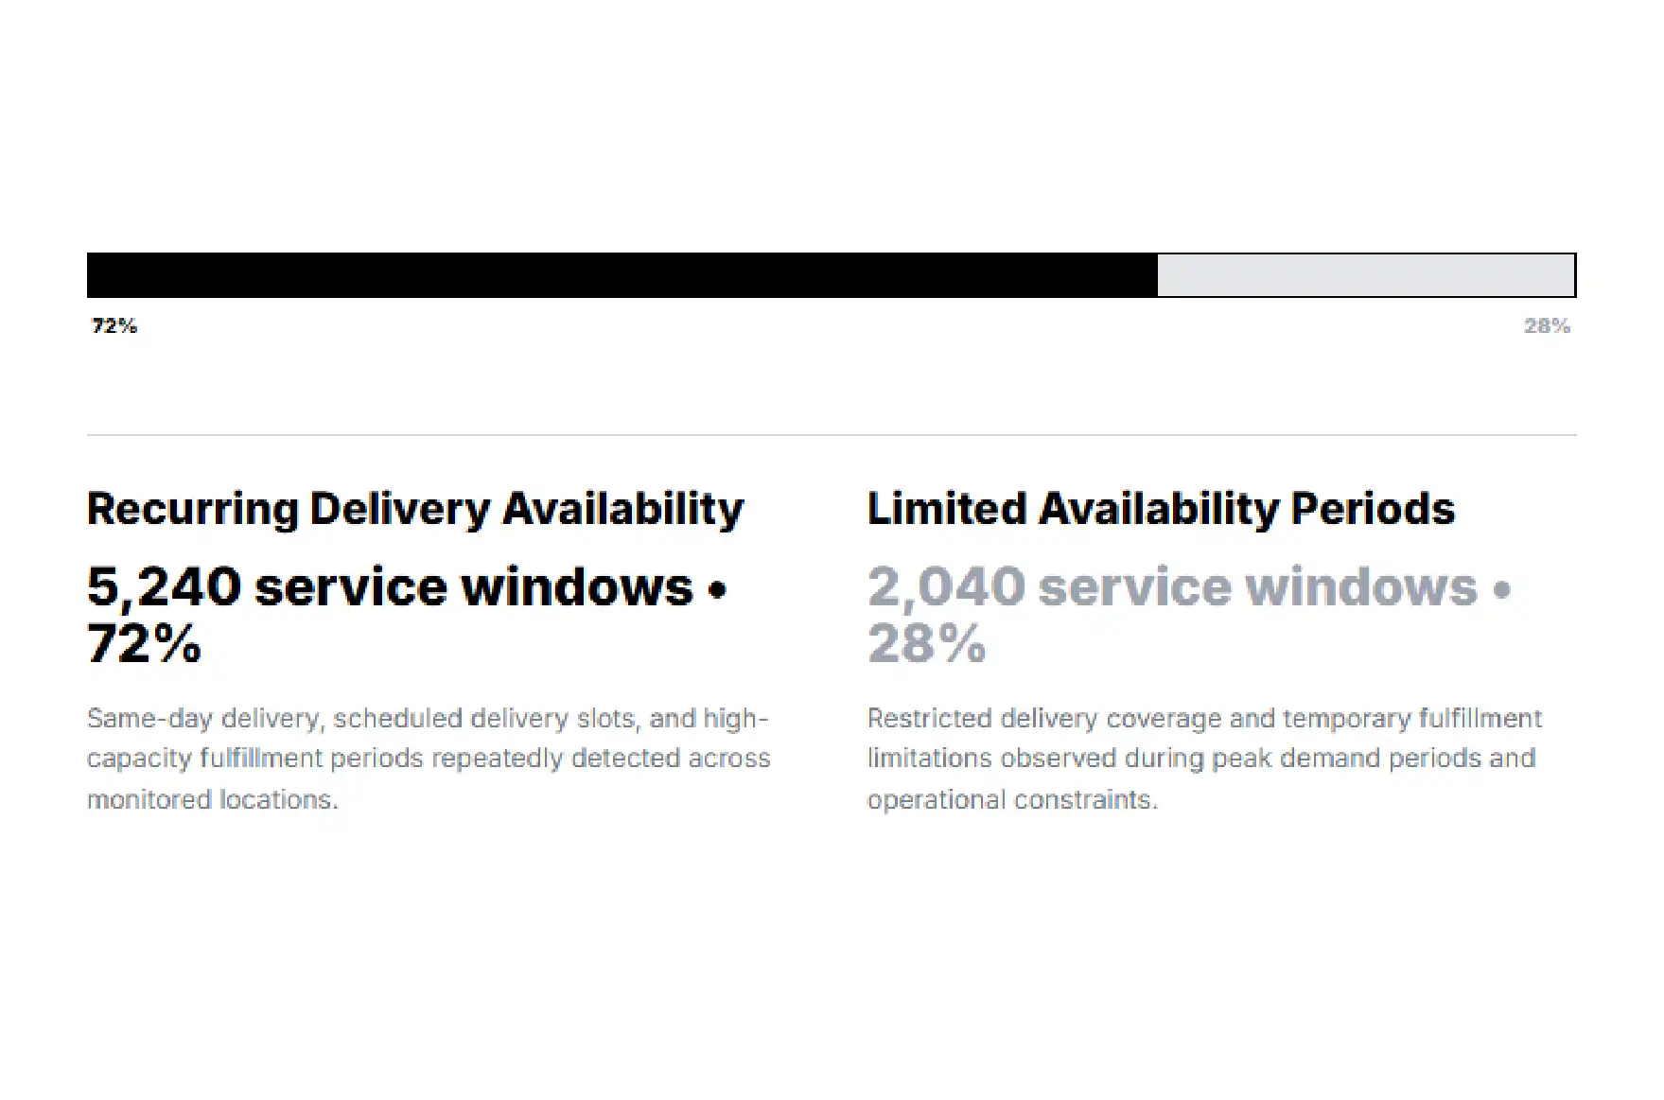Click the gray bullet after 2,040 service windows
Screen dimensions: 1664x1100
pos(1502,590)
